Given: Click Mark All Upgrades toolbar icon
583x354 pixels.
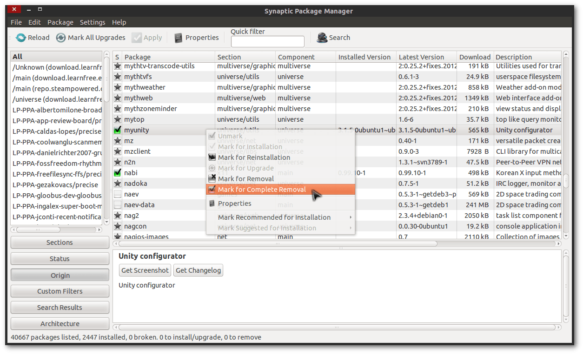Looking at the screenshot, I should (61, 38).
